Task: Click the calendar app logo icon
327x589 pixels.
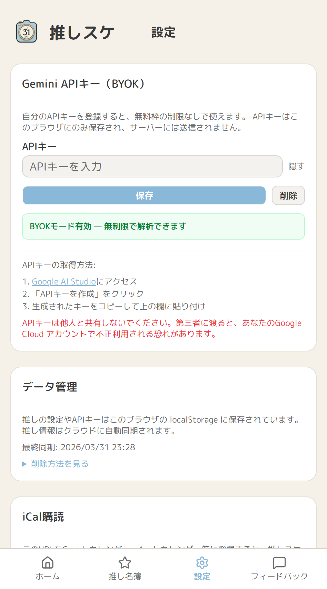Action: (x=27, y=32)
